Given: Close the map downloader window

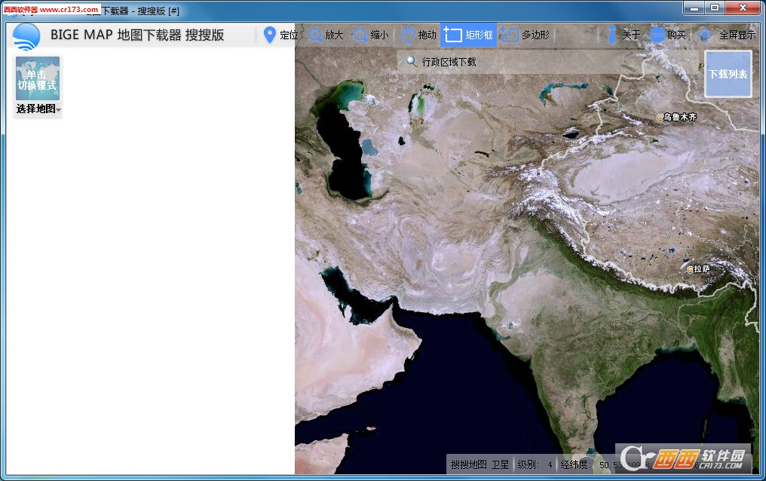Looking at the screenshot, I should (x=743, y=8).
